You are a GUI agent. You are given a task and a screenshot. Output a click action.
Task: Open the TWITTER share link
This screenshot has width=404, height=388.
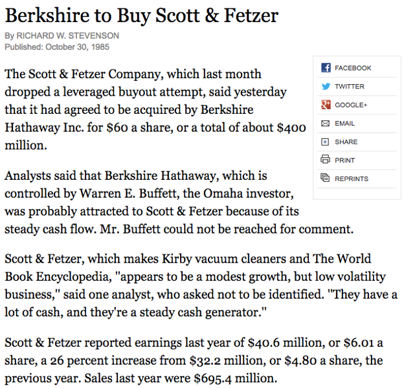tap(350, 87)
